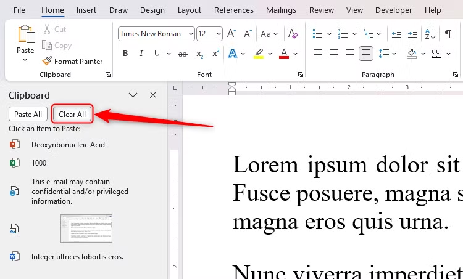Image resolution: width=463 pixels, height=279 pixels.
Task: Close the Clipboard pane
Action: pyautogui.click(x=153, y=95)
